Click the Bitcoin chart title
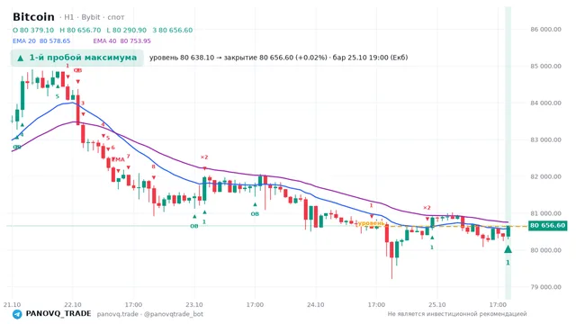The width and height of the screenshot is (576, 324). pyautogui.click(x=33, y=17)
